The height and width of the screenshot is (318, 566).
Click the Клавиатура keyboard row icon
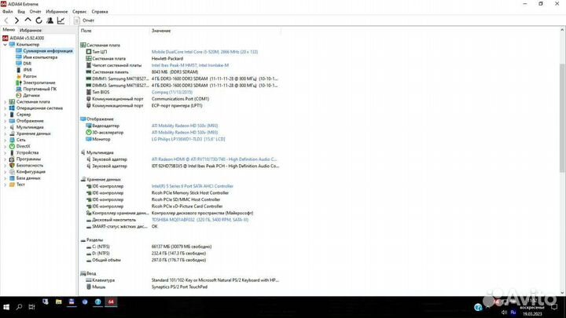(x=88, y=280)
